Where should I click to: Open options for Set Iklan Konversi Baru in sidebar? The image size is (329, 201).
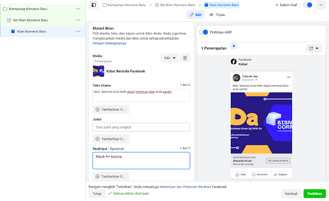78,20
